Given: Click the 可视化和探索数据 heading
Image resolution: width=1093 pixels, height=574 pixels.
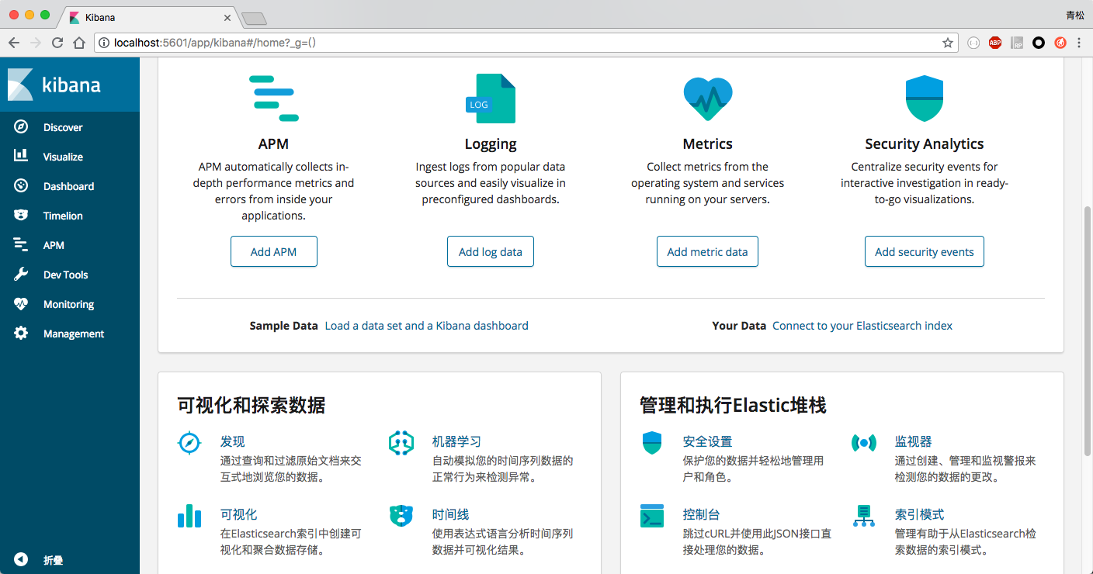Looking at the screenshot, I should click(x=251, y=405).
